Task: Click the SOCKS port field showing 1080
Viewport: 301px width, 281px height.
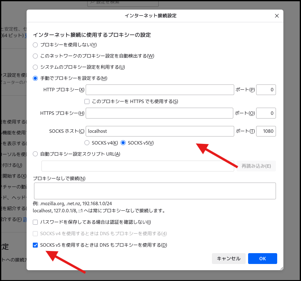Action: pyautogui.click(x=266, y=131)
